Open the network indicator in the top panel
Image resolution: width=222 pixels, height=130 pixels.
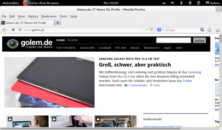pos(190,3)
